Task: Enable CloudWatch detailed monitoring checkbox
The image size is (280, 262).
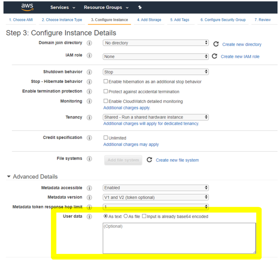Action: [x=106, y=101]
